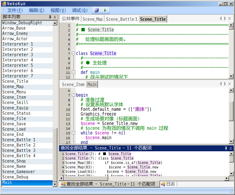
Task: Select the Main editor tab
Action: pos(92,84)
